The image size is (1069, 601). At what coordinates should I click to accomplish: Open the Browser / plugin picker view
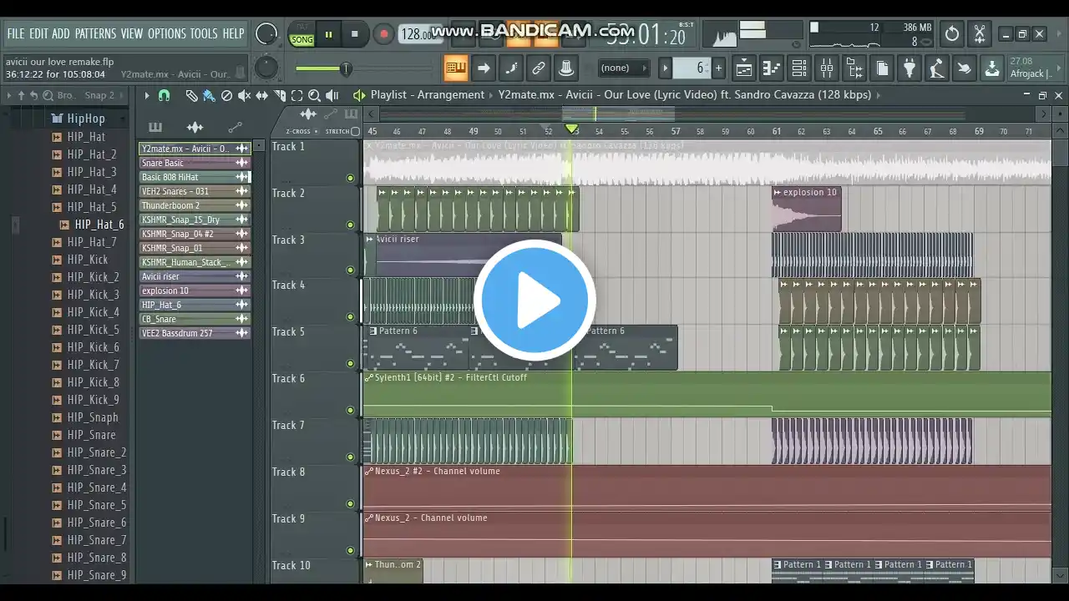tap(854, 68)
